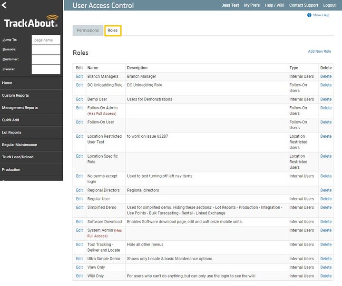342x286 pixels.
Task: Delete the System Admin role
Action: click(x=326, y=230)
